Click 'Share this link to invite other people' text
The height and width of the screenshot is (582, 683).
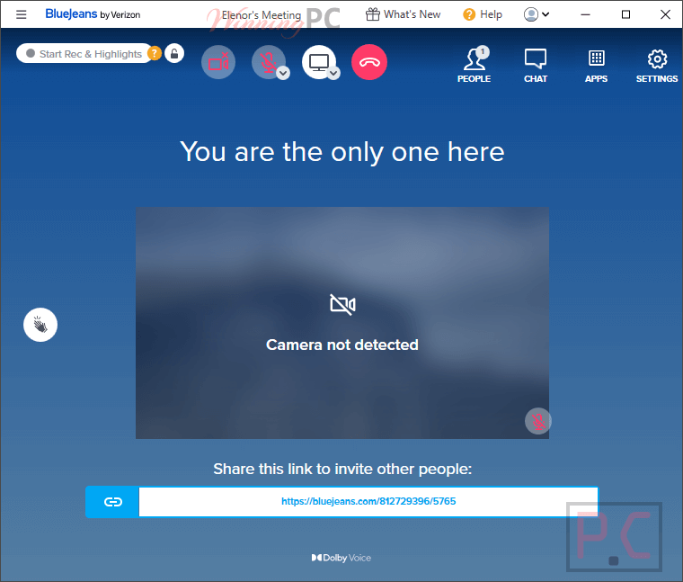point(342,469)
